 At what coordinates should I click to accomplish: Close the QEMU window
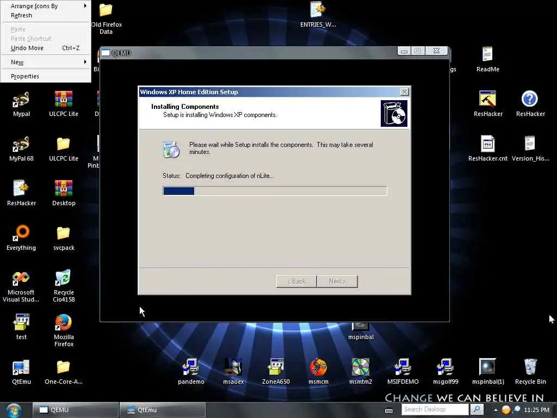(x=437, y=51)
